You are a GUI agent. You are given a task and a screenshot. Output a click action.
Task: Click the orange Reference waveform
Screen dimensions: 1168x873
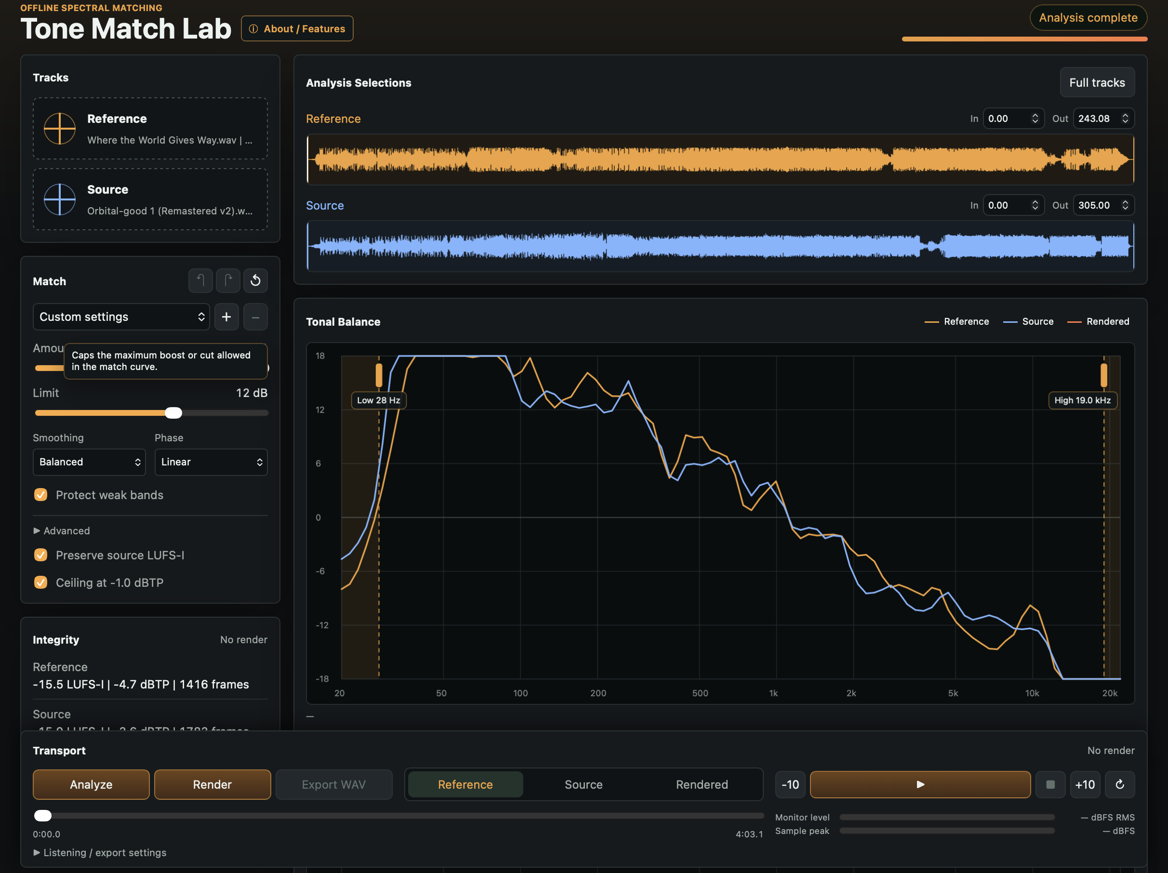point(720,159)
